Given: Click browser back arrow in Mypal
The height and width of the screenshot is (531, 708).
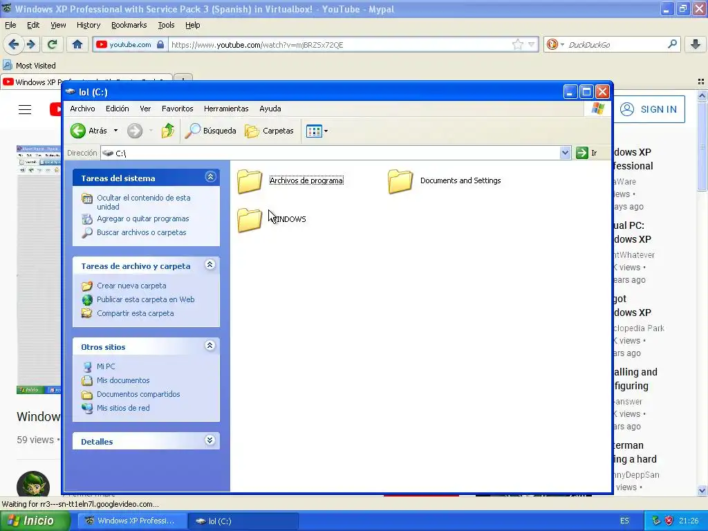Looking at the screenshot, I should (x=14, y=44).
